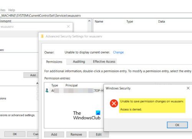Click Add in Advanced Security Settings
Screen dimensions: 192x139
[54, 134]
